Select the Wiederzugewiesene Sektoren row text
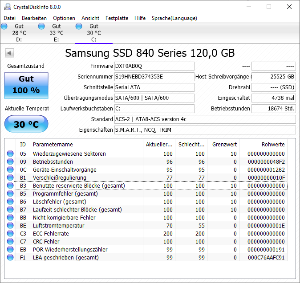 pos(69,154)
